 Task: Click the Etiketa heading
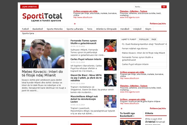coord(149,113)
